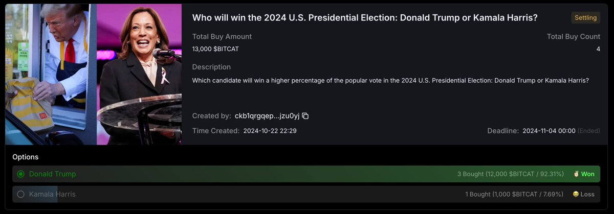Select the Donald Trump radio button
This screenshot has height=214, width=614.
point(21,174)
